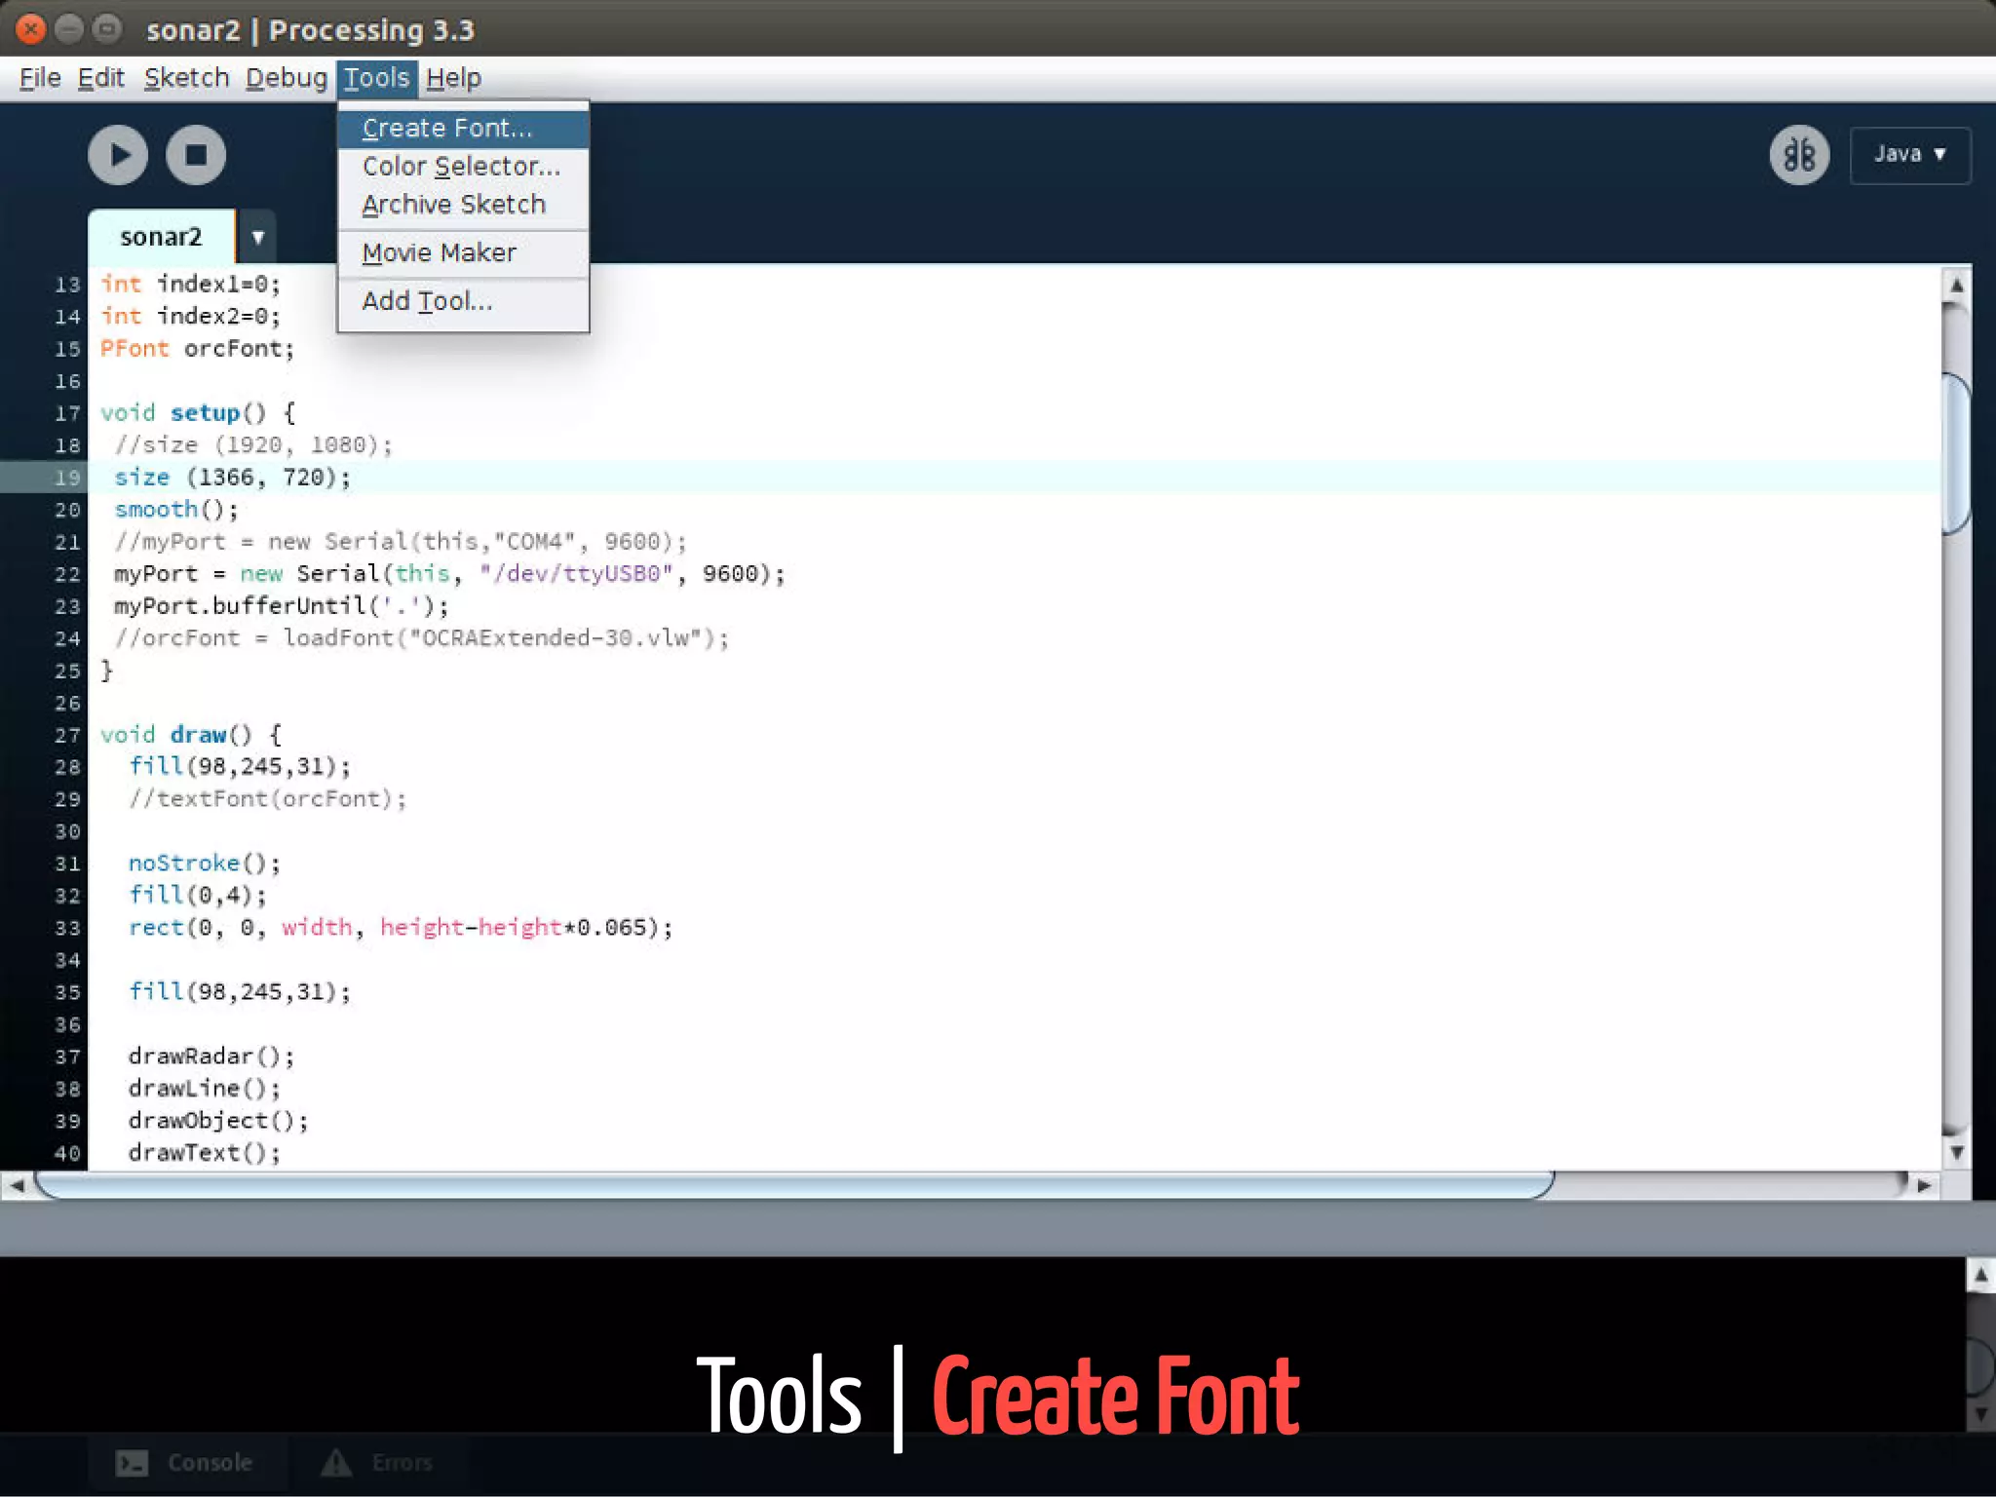This screenshot has width=1996, height=1497.
Task: Click horizontal scrollbar left arrow
Action: [17, 1186]
